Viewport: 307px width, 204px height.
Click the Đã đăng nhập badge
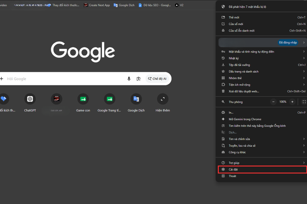tap(288, 42)
